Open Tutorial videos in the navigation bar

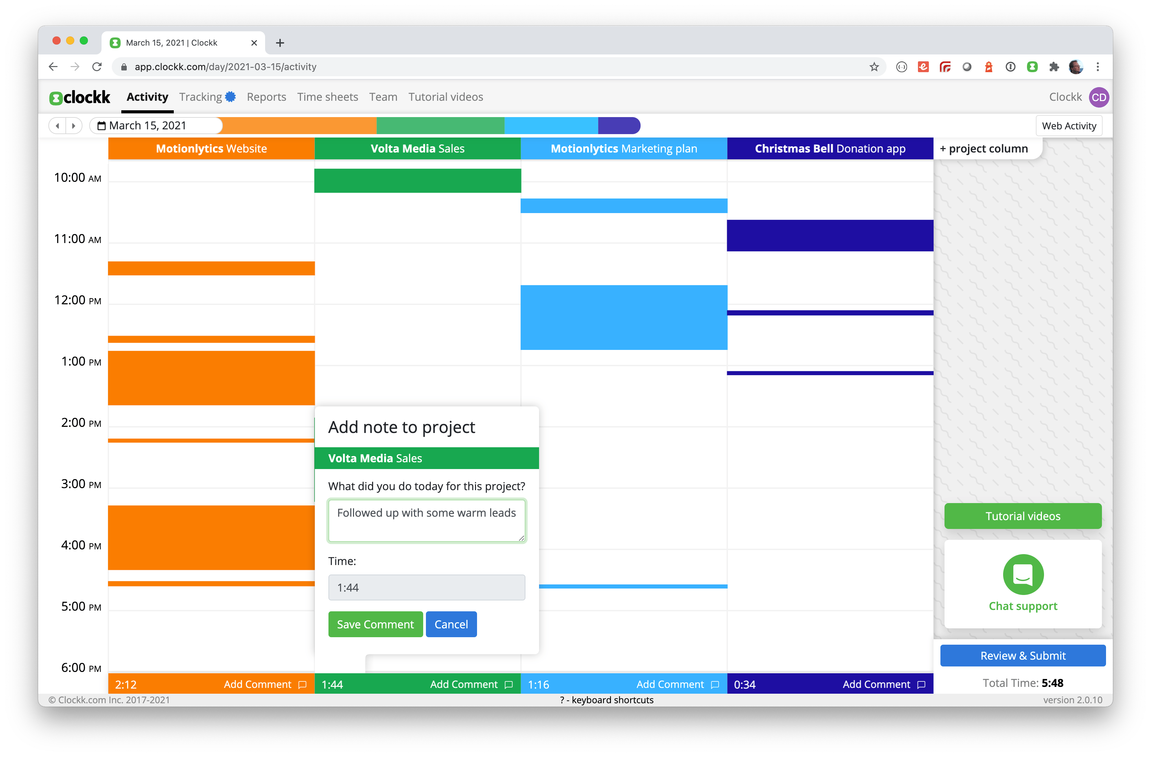(x=445, y=97)
